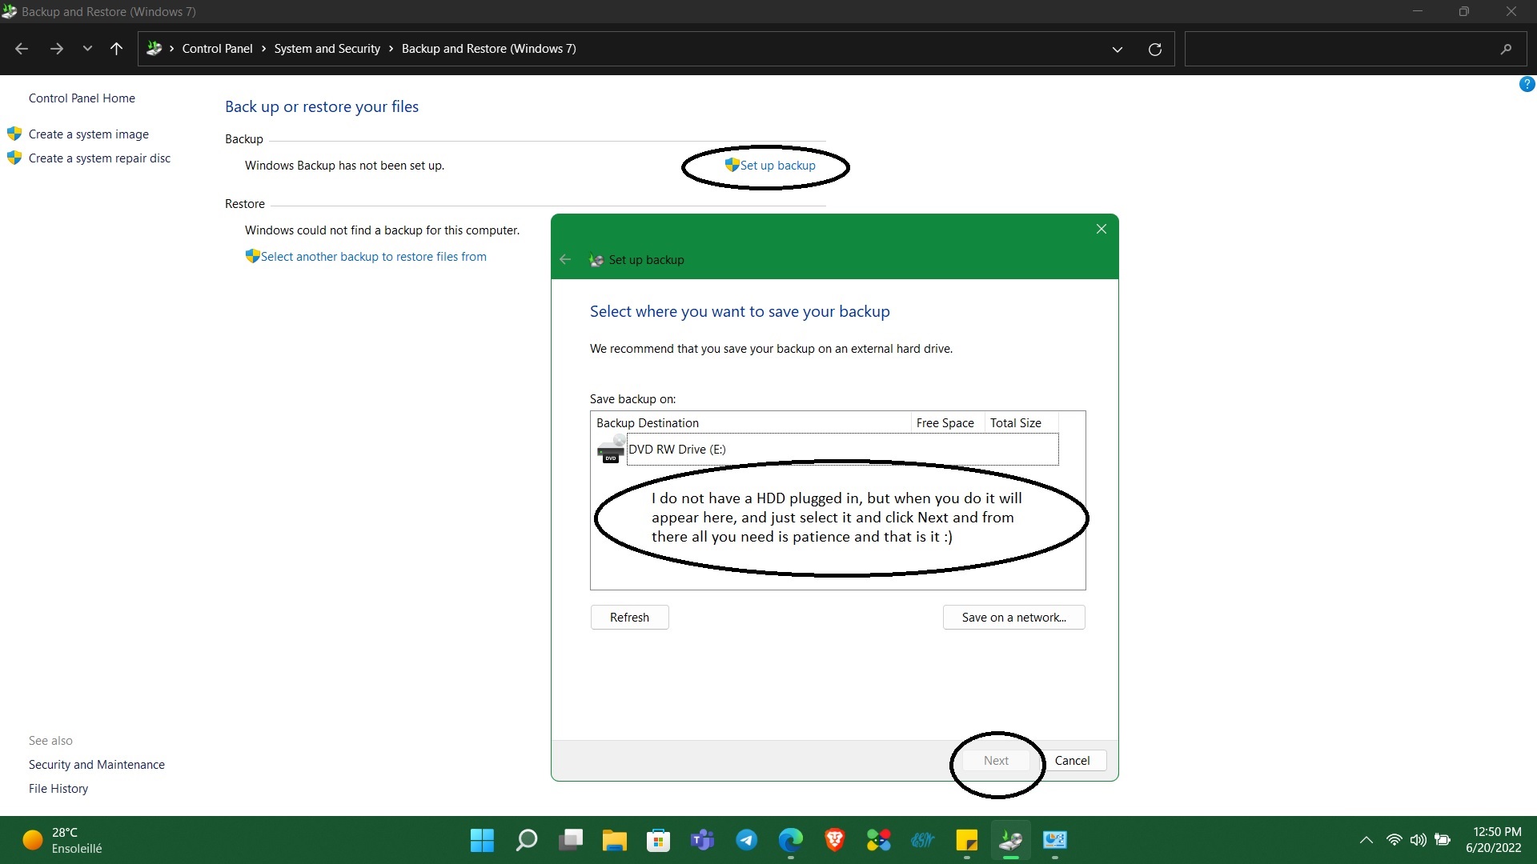Open Create a system image
Image resolution: width=1537 pixels, height=864 pixels.
(x=88, y=134)
